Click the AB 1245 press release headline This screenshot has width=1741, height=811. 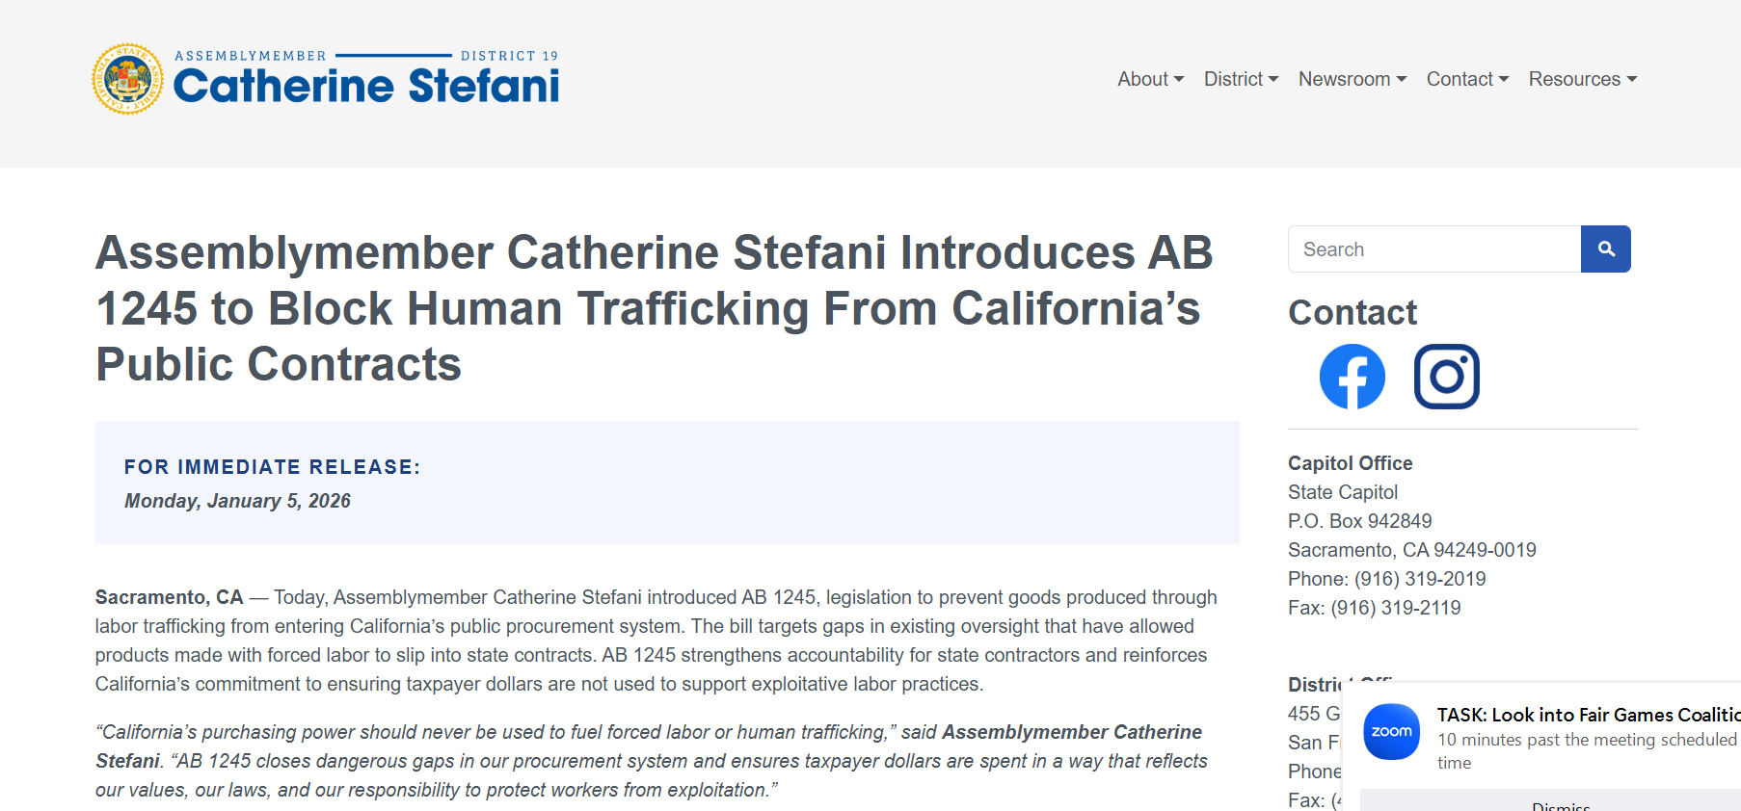[x=654, y=308]
